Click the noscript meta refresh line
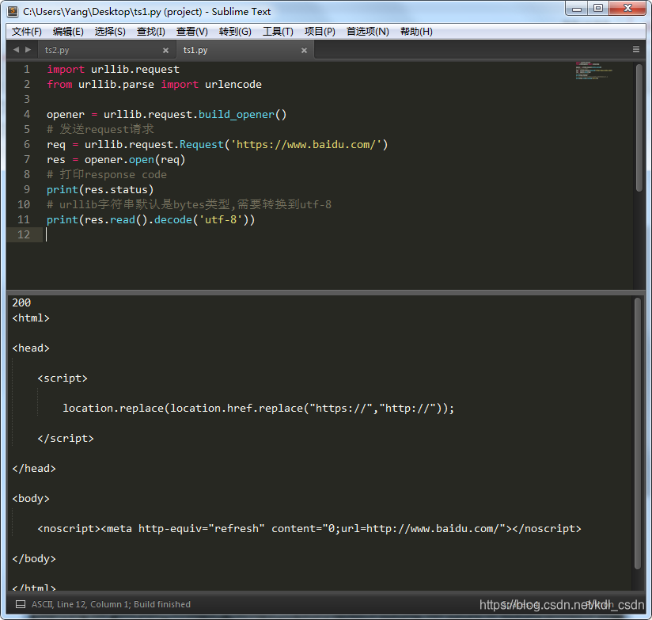652x620 pixels. 309,529
